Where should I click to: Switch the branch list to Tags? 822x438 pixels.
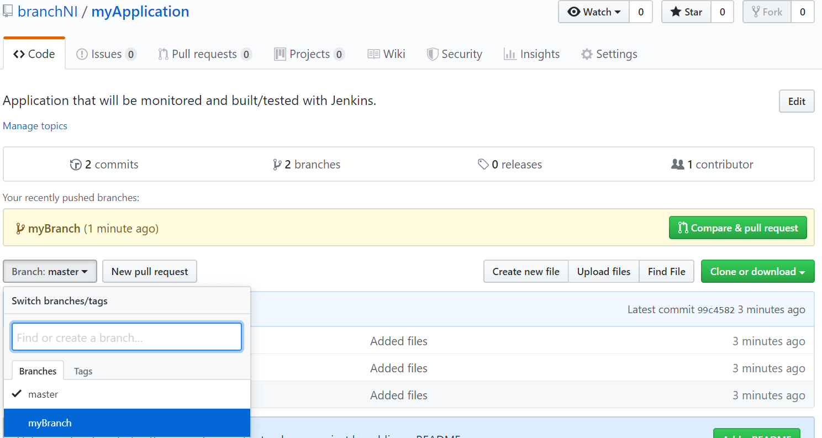(x=83, y=371)
